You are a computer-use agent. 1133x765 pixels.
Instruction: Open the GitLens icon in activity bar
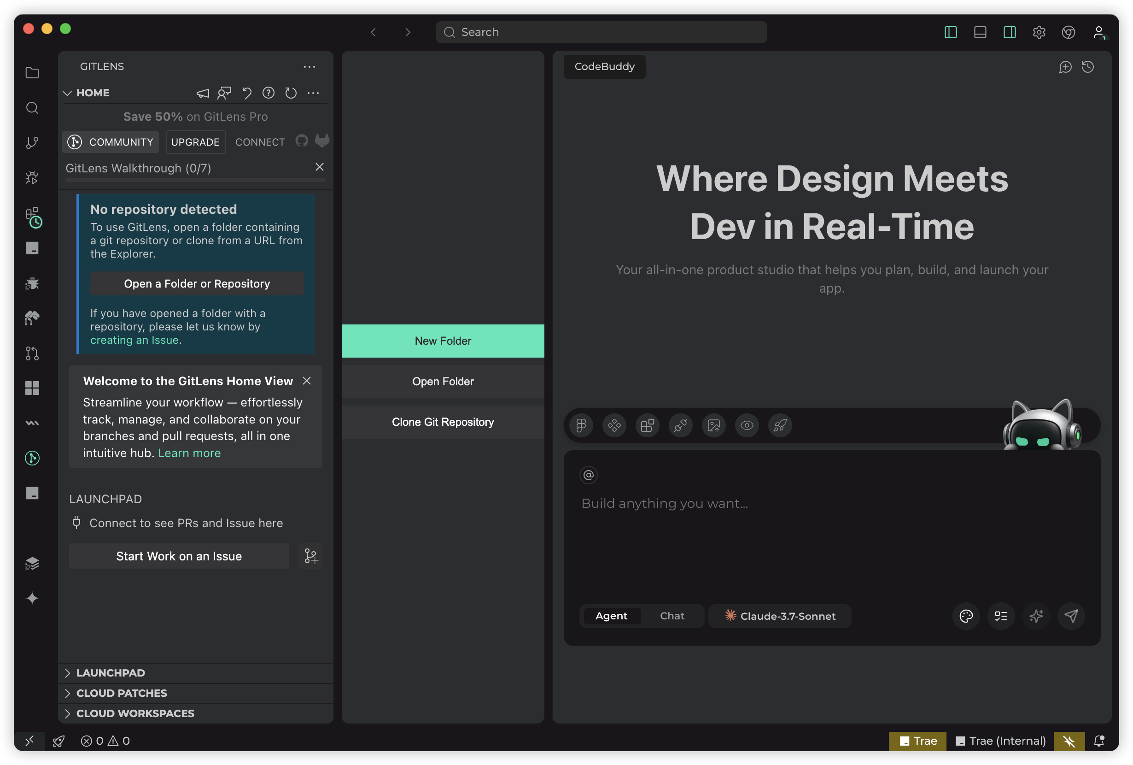point(32,458)
